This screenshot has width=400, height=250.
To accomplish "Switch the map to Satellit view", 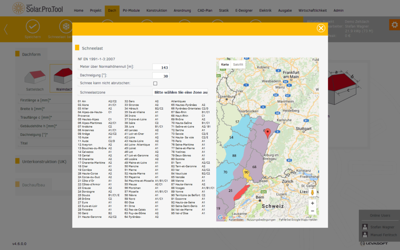I will tap(238, 64).
